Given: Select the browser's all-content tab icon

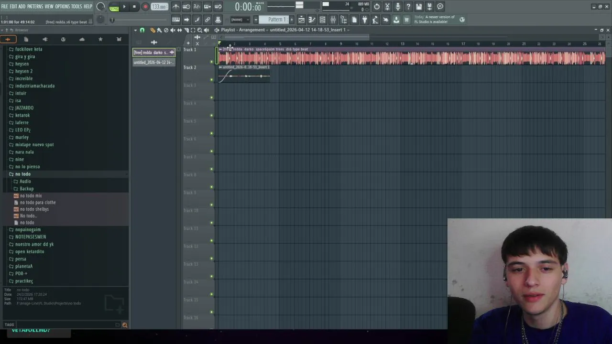Looking at the screenshot, I should click(8, 39).
